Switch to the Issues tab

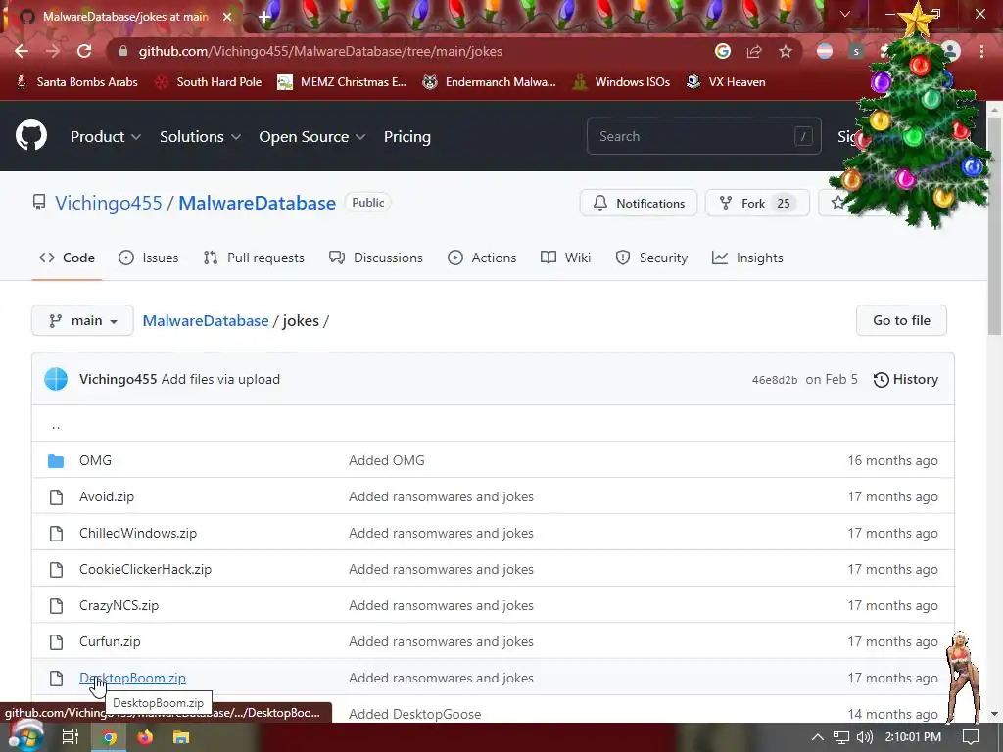tap(149, 258)
